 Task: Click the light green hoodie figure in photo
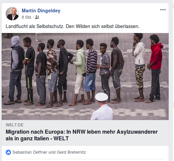tap(78, 72)
